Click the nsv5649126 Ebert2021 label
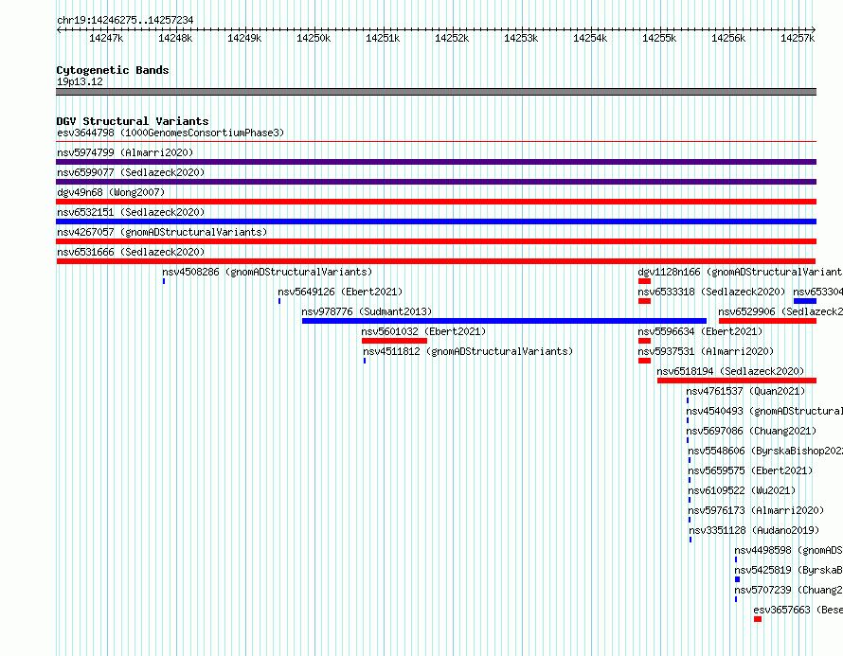The image size is (843, 656). pyautogui.click(x=340, y=292)
